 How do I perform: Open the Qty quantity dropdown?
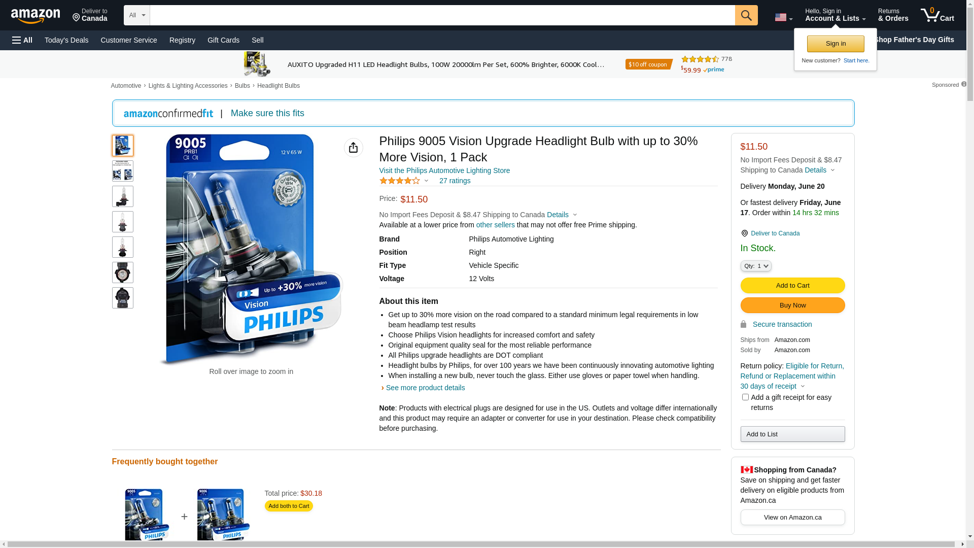click(756, 266)
